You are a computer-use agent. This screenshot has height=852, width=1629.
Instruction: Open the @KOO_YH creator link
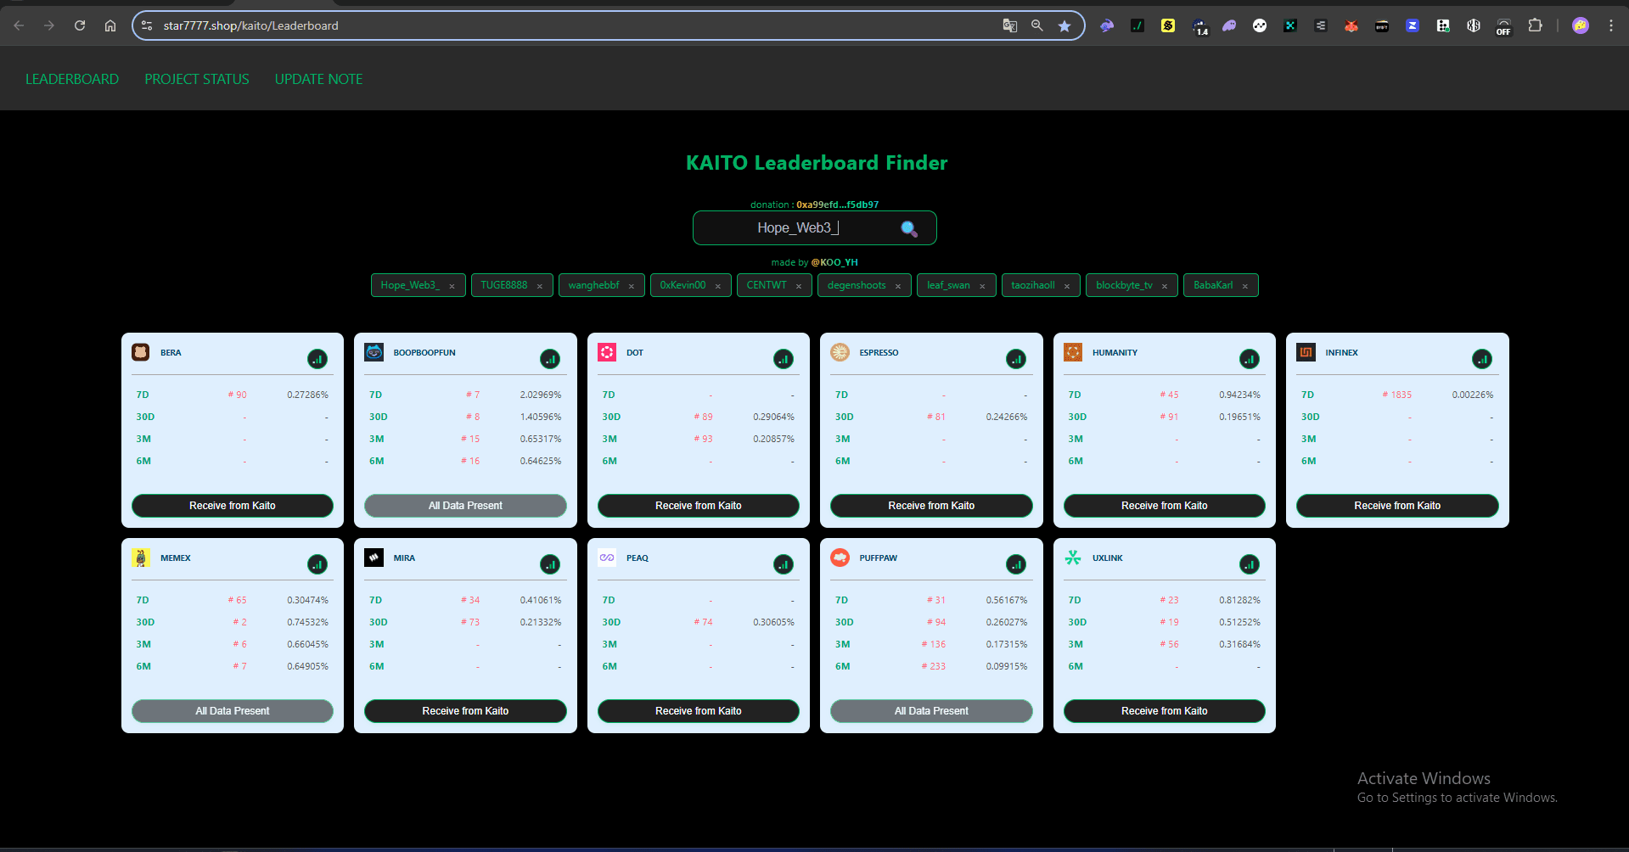pos(834,262)
